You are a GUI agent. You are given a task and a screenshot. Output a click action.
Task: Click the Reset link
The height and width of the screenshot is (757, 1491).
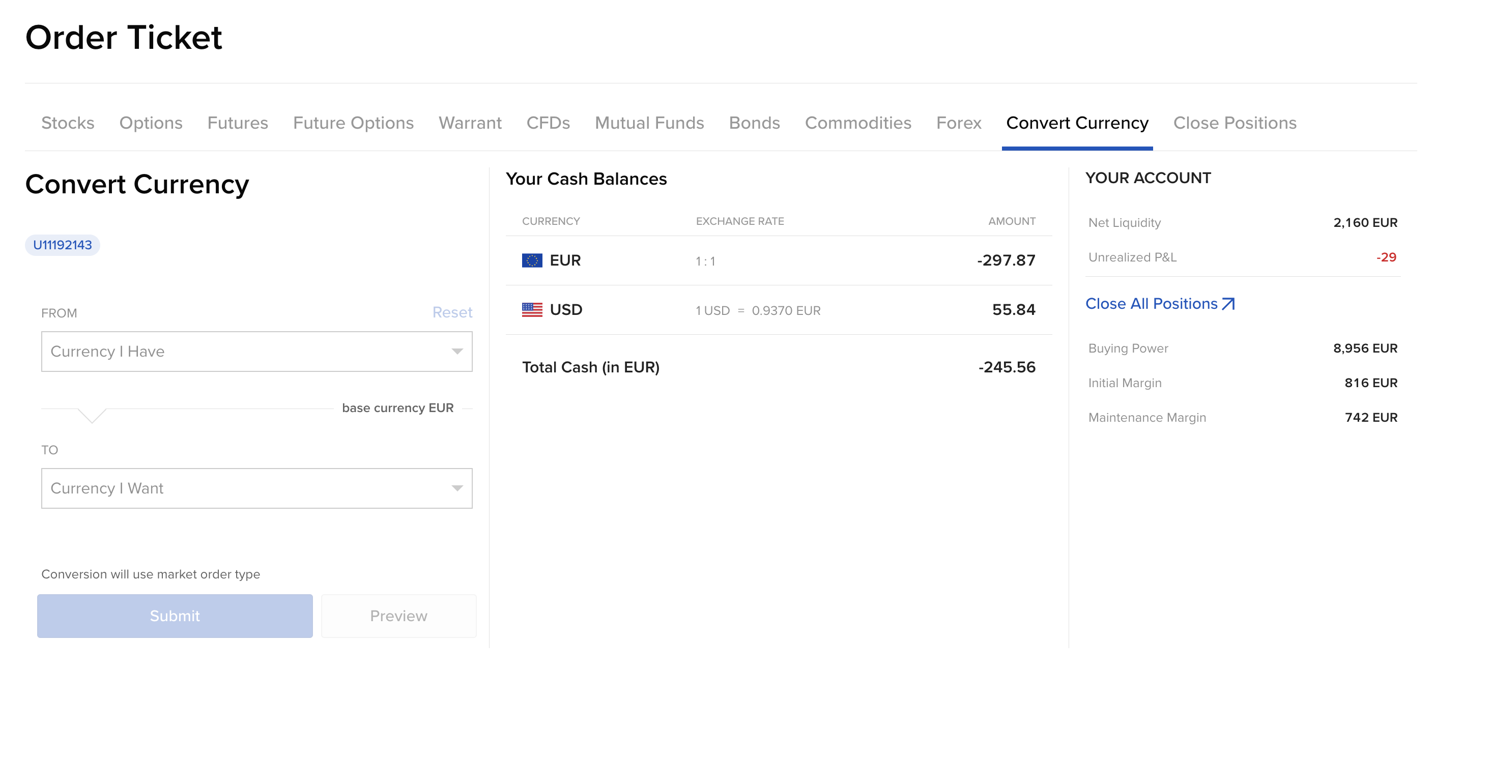tap(451, 312)
